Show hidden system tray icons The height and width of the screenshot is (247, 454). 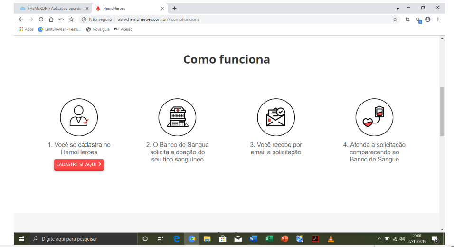coord(379,239)
